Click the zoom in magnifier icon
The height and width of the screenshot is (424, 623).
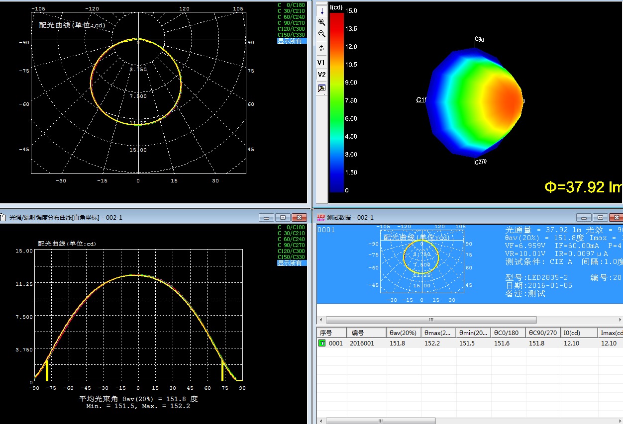click(321, 22)
